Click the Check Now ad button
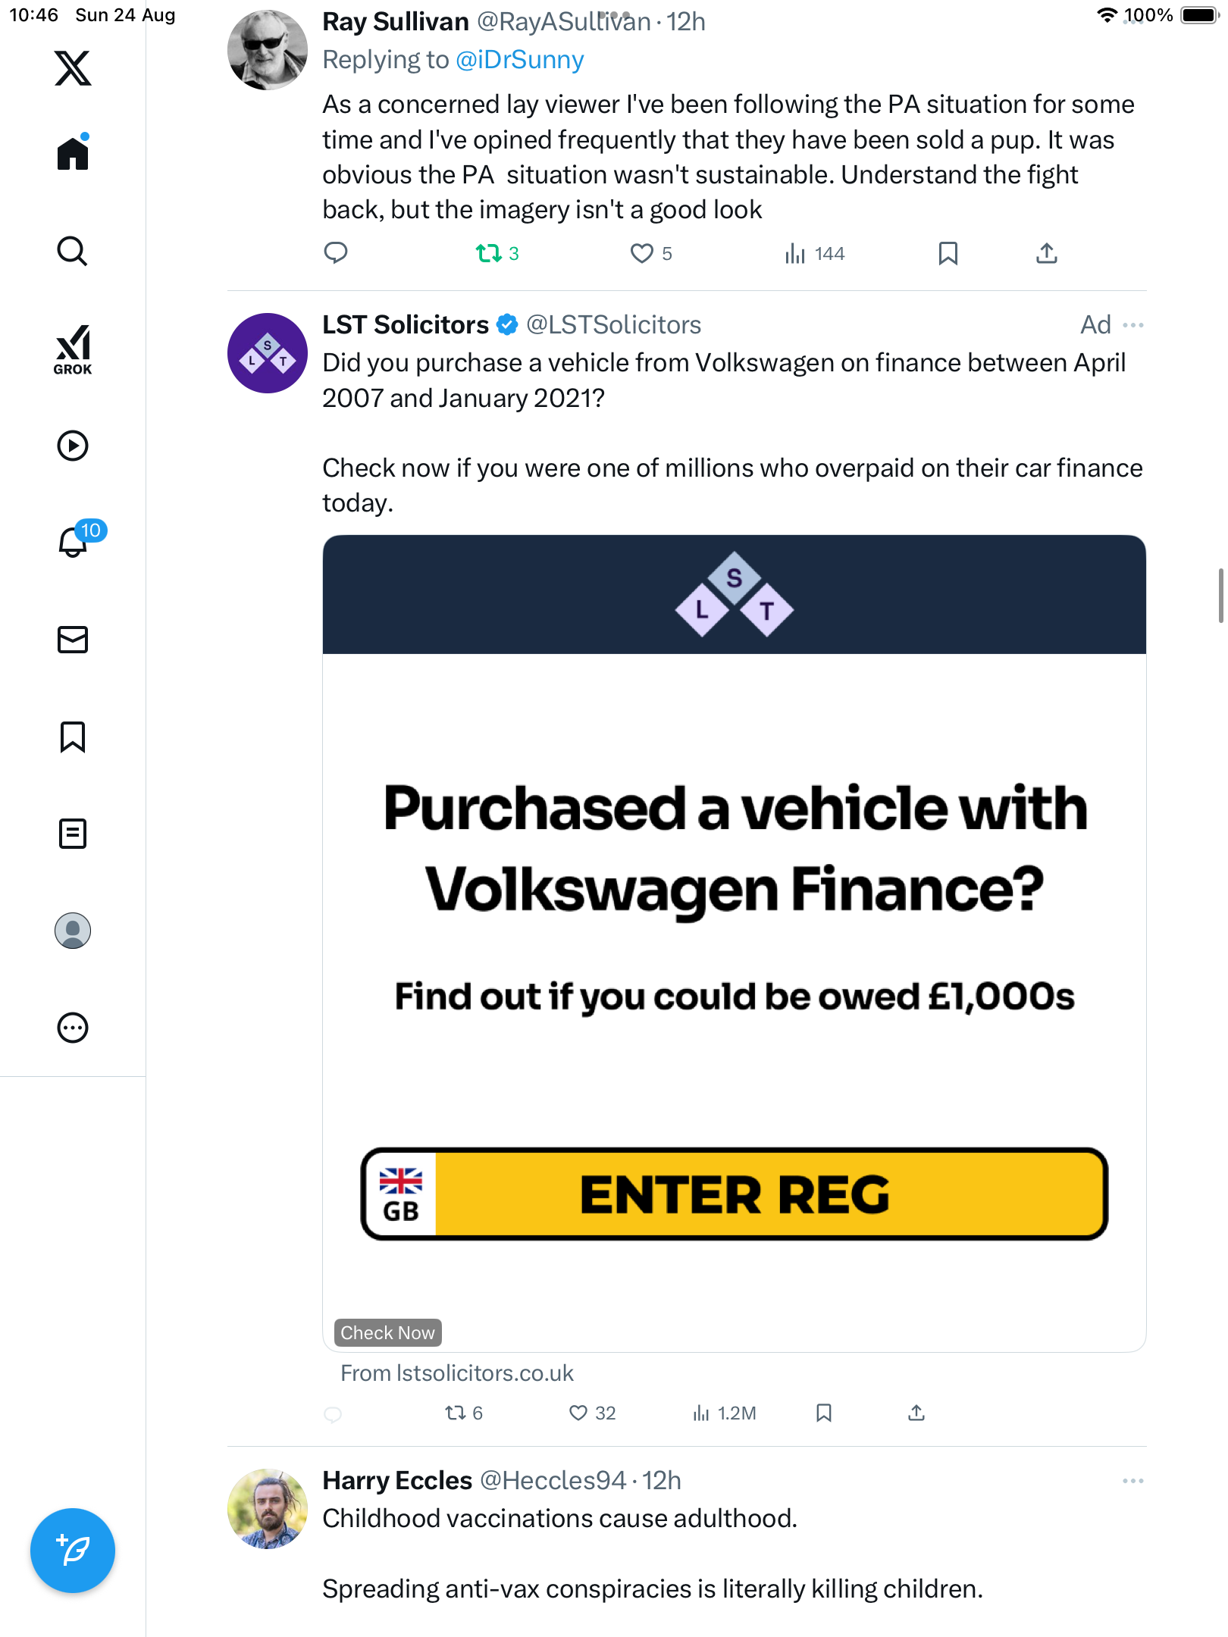This screenshot has width=1228, height=1637. tap(387, 1332)
